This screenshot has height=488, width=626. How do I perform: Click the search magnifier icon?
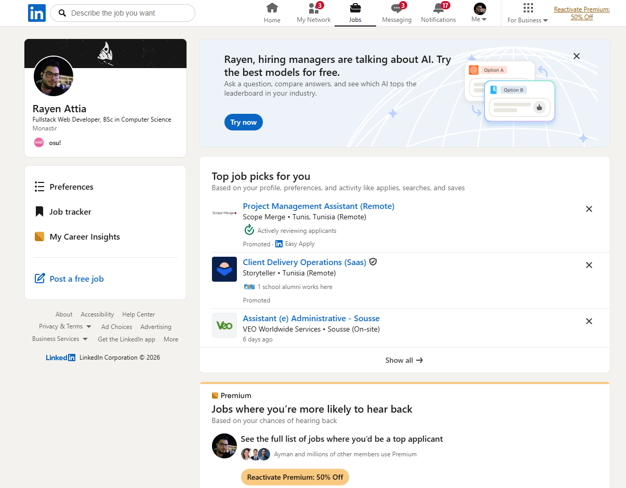click(x=62, y=13)
